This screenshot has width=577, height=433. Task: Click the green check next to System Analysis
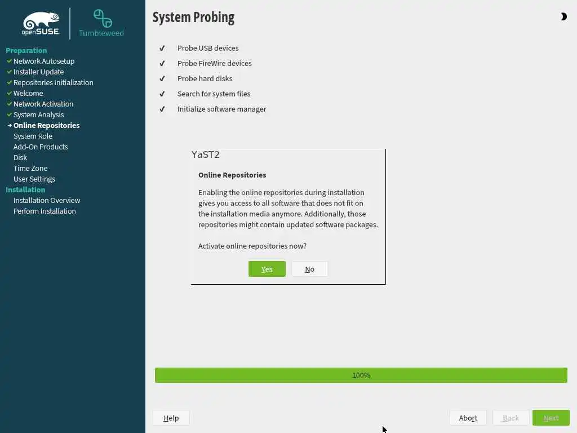pyautogui.click(x=9, y=114)
